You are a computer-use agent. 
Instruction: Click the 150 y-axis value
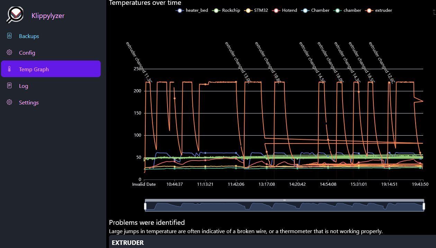click(138, 113)
